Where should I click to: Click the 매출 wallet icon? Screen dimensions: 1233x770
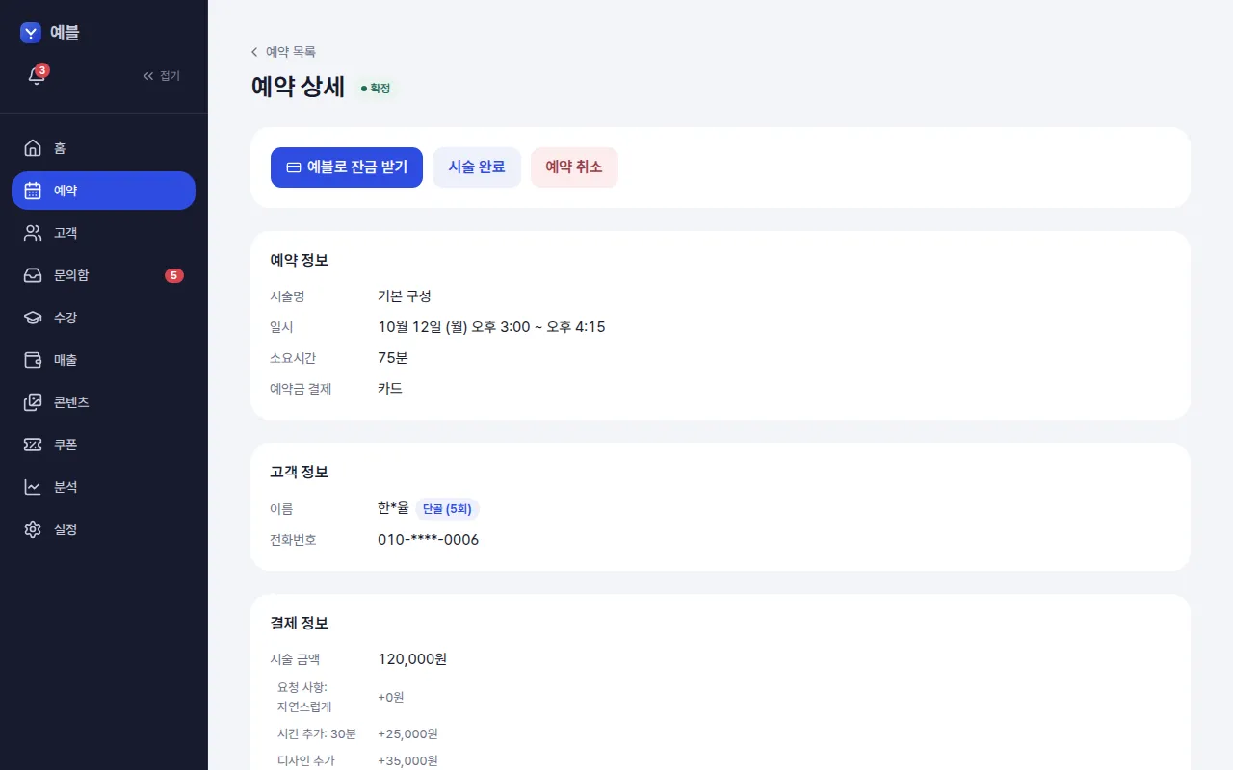click(x=33, y=360)
